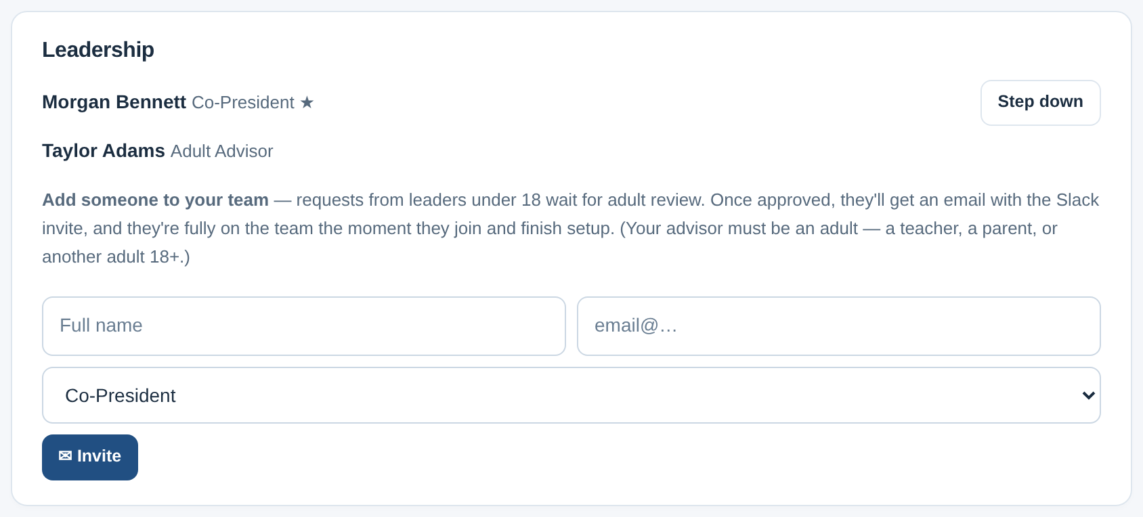Viewport: 1143px width, 517px height.
Task: Click the bold Add someone to your team text
Action: tap(155, 200)
